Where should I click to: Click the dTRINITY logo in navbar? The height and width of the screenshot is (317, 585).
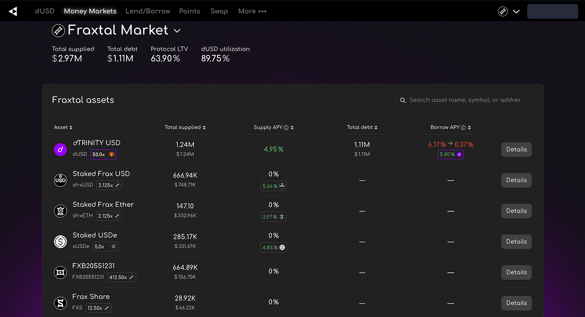coord(13,11)
